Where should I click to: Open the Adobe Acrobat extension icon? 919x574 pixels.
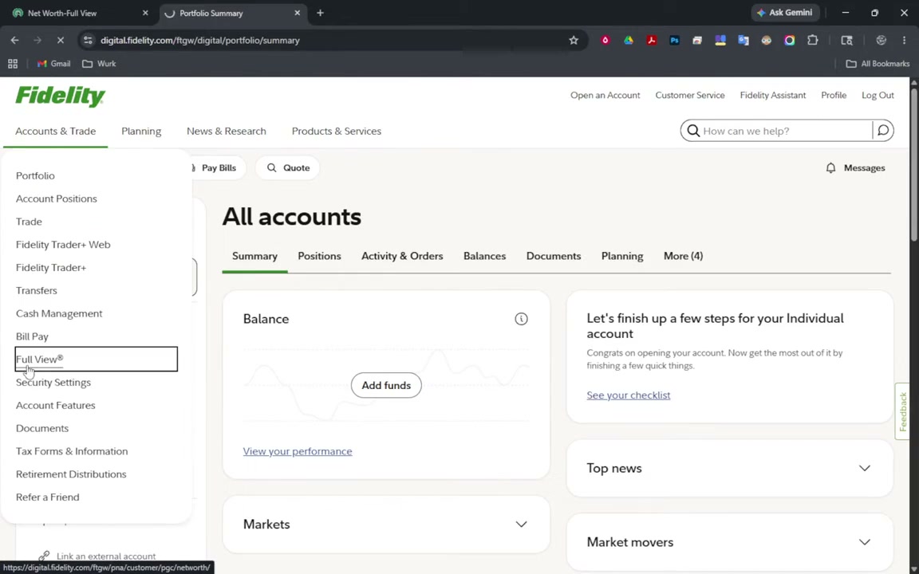tap(651, 41)
